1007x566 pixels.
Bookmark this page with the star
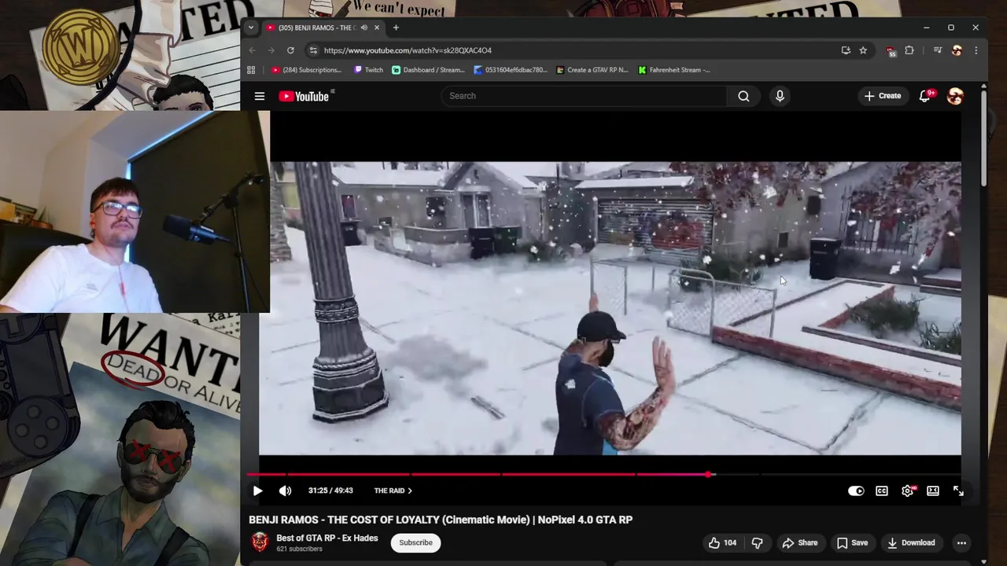(x=863, y=50)
